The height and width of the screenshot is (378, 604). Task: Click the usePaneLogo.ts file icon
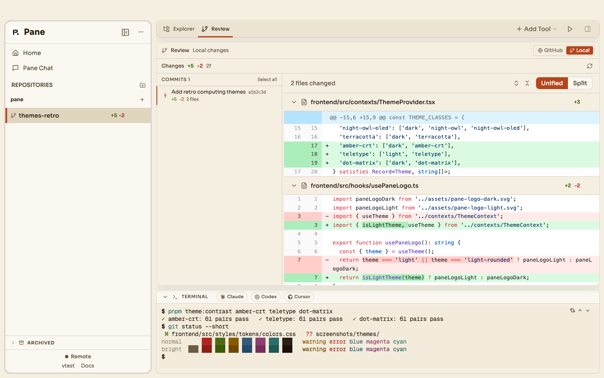pos(304,186)
